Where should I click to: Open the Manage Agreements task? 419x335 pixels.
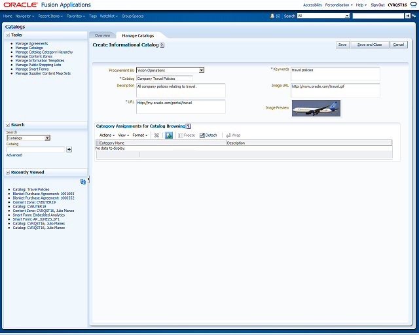(x=31, y=44)
